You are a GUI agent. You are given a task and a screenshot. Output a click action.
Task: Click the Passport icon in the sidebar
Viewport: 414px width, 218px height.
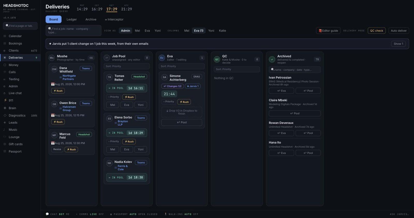[x=5, y=151]
